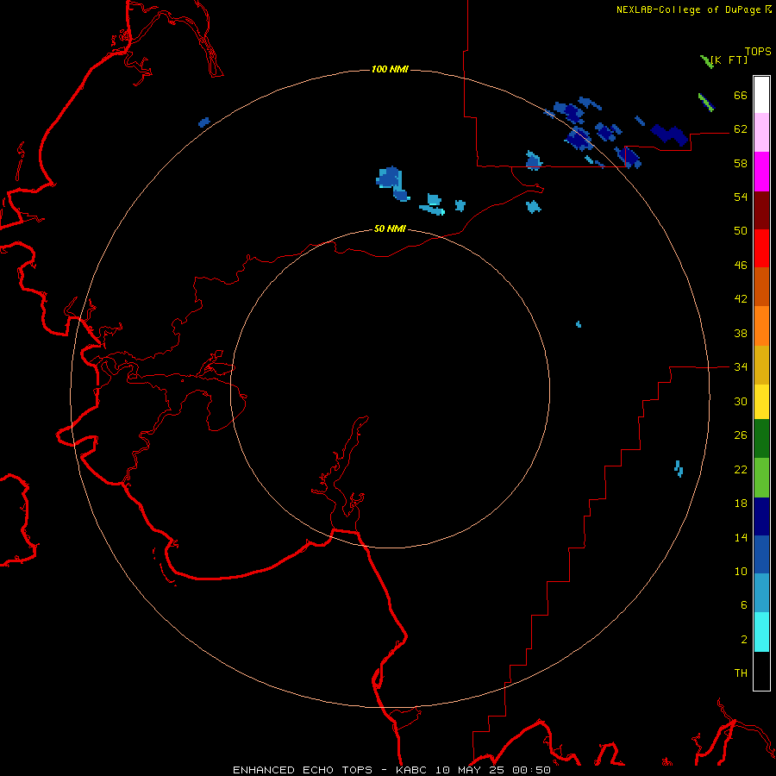Click the yellow 30 color swatch
Viewport: 776px width, 776px height.
[761, 402]
